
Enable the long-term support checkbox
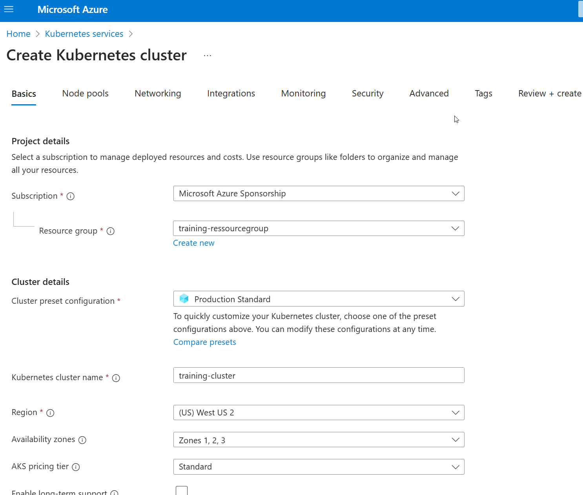[x=182, y=491]
